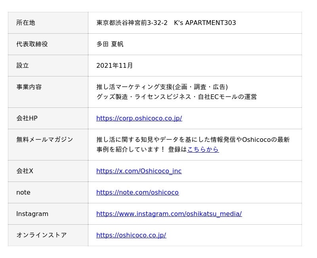Click the name 多田 夏帆
The width and height of the screenshot is (317, 258).
coord(110,44)
